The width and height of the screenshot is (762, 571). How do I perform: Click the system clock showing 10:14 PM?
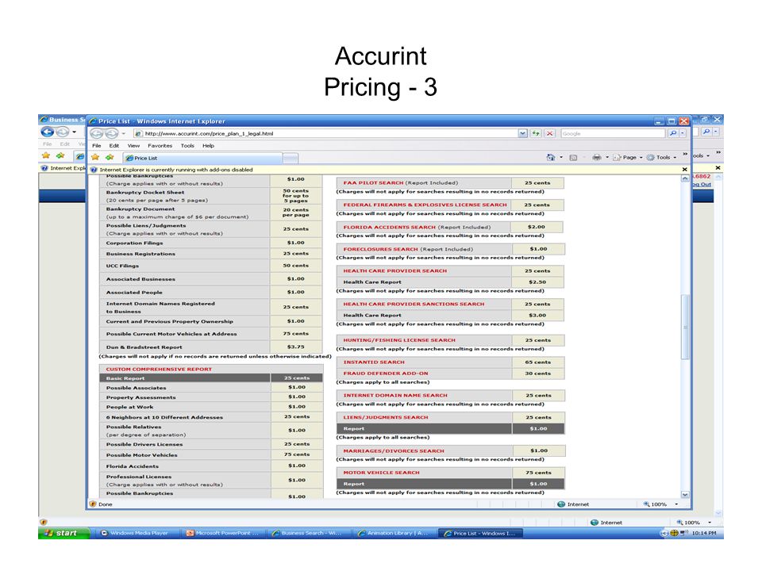[704, 533]
